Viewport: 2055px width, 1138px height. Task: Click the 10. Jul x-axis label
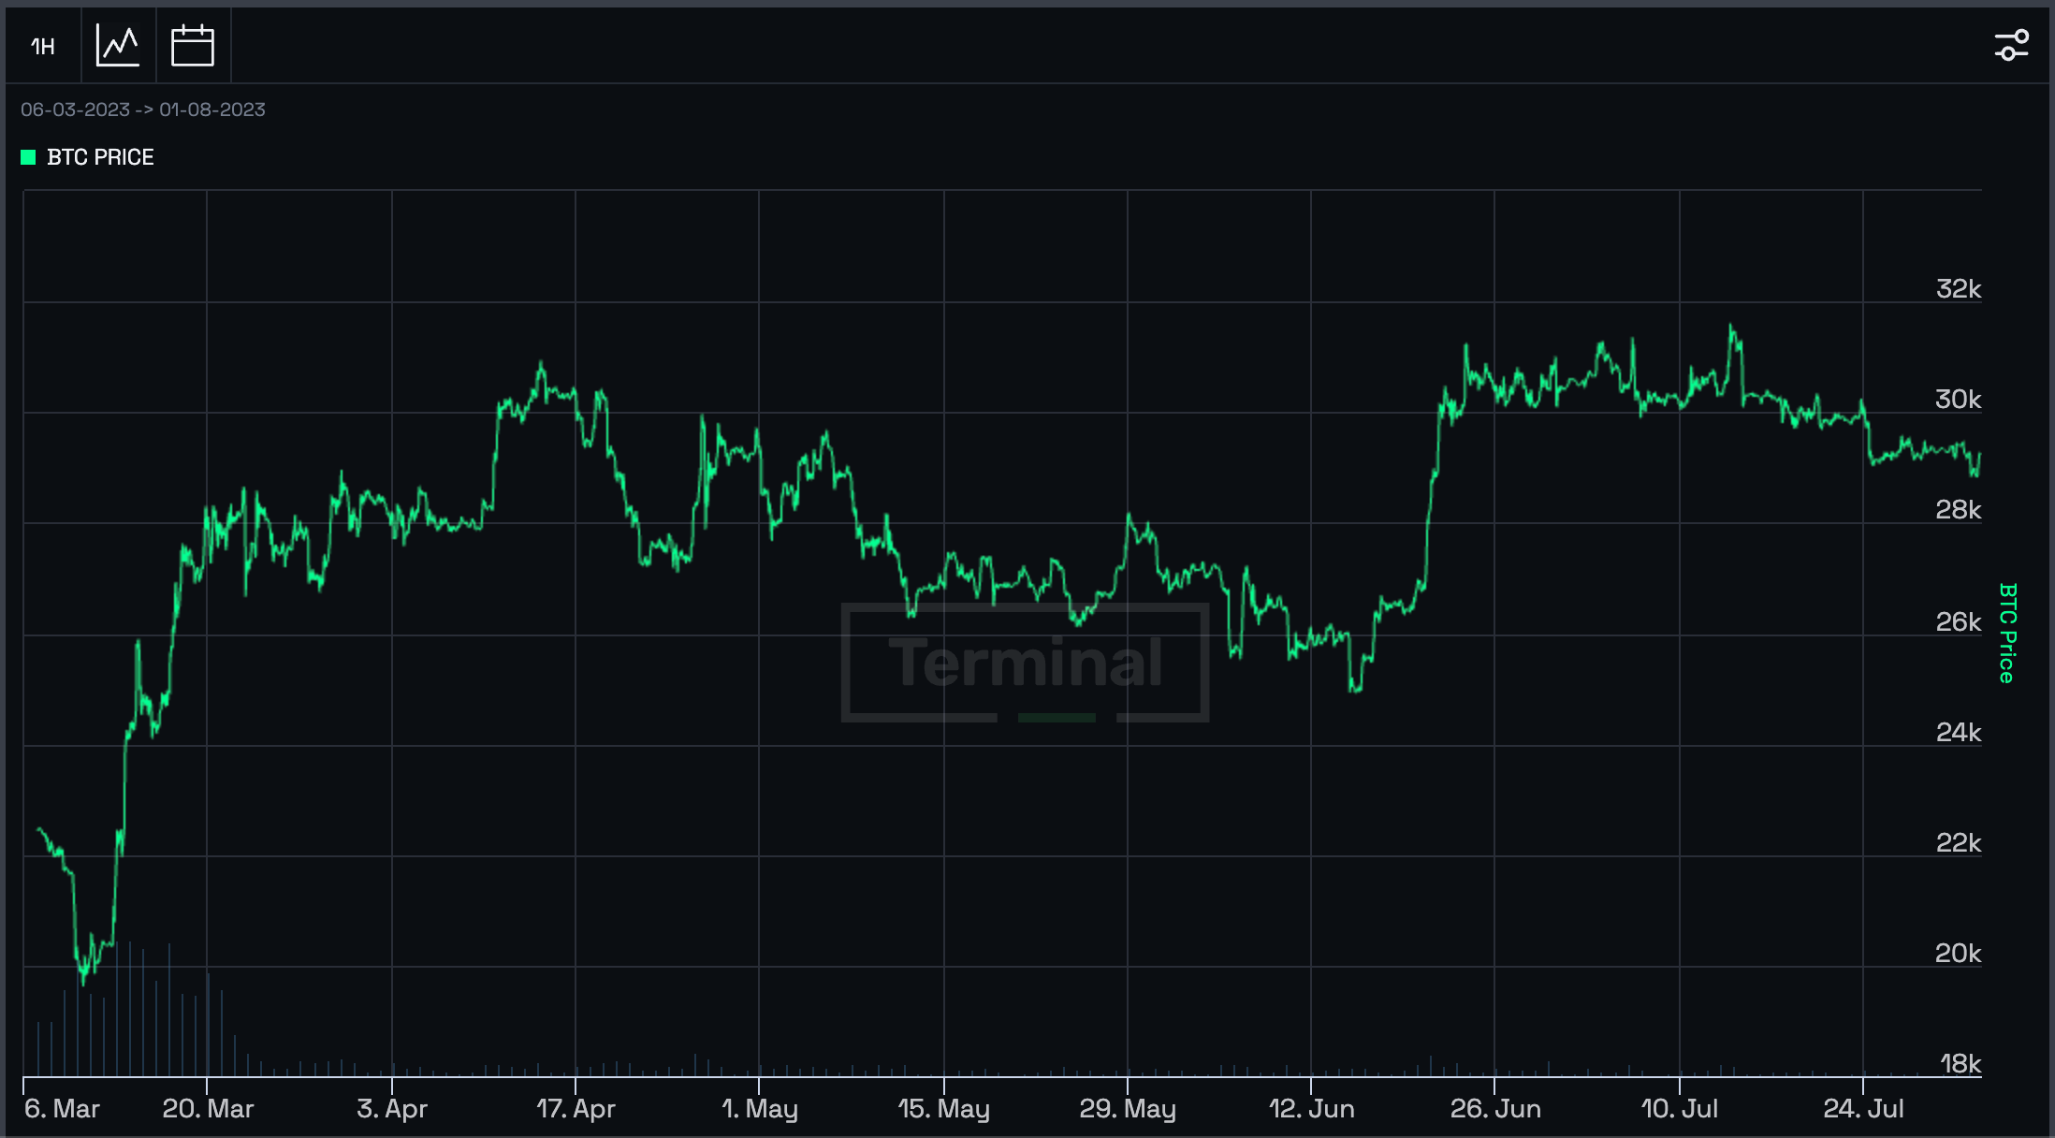pyautogui.click(x=1680, y=1109)
